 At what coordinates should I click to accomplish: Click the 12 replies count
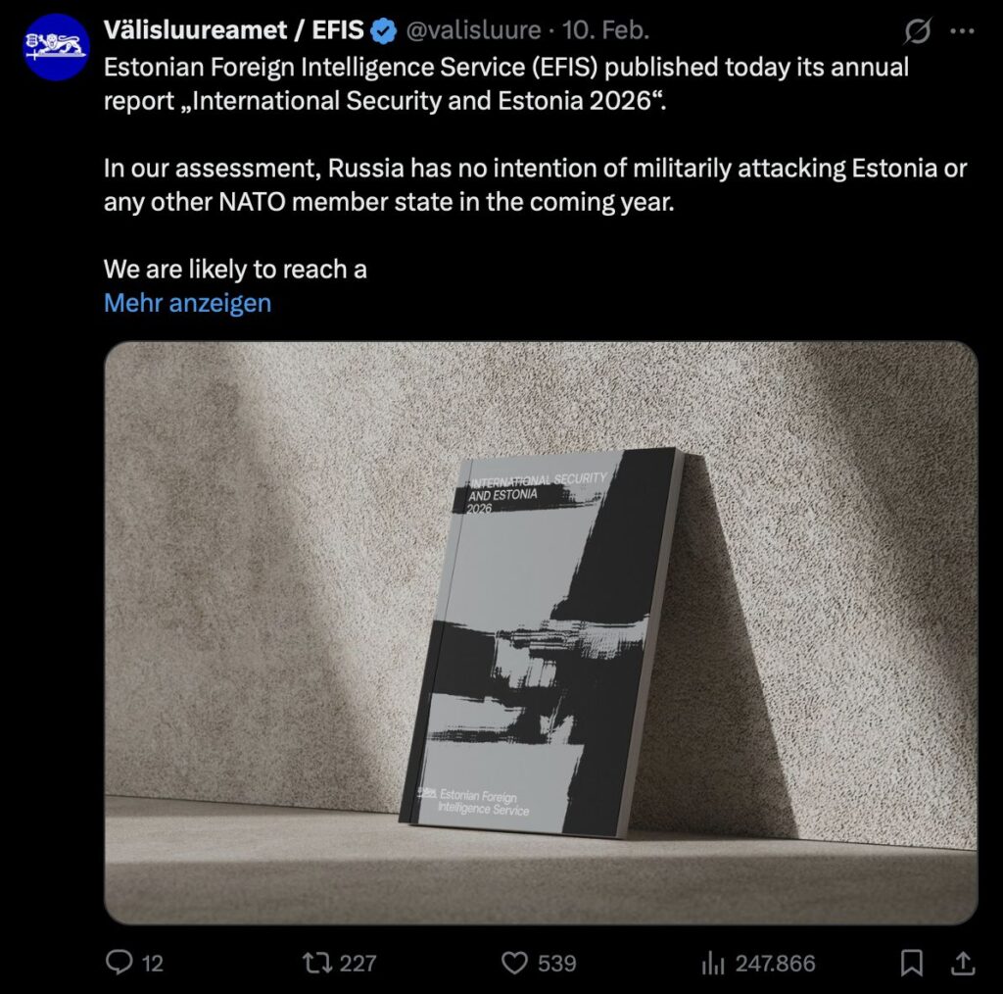[152, 964]
